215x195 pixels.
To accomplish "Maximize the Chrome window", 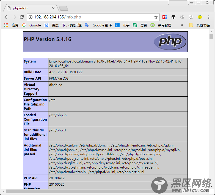I will [x=199, y=2].
